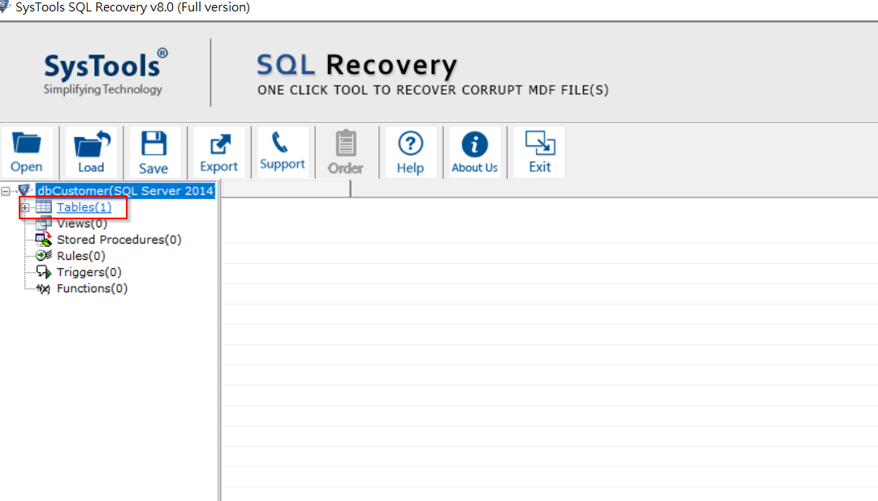
Task: Select Stored Procedures(0) entry
Action: pos(119,240)
